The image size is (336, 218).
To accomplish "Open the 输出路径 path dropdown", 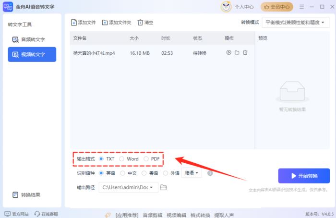I will (128, 187).
